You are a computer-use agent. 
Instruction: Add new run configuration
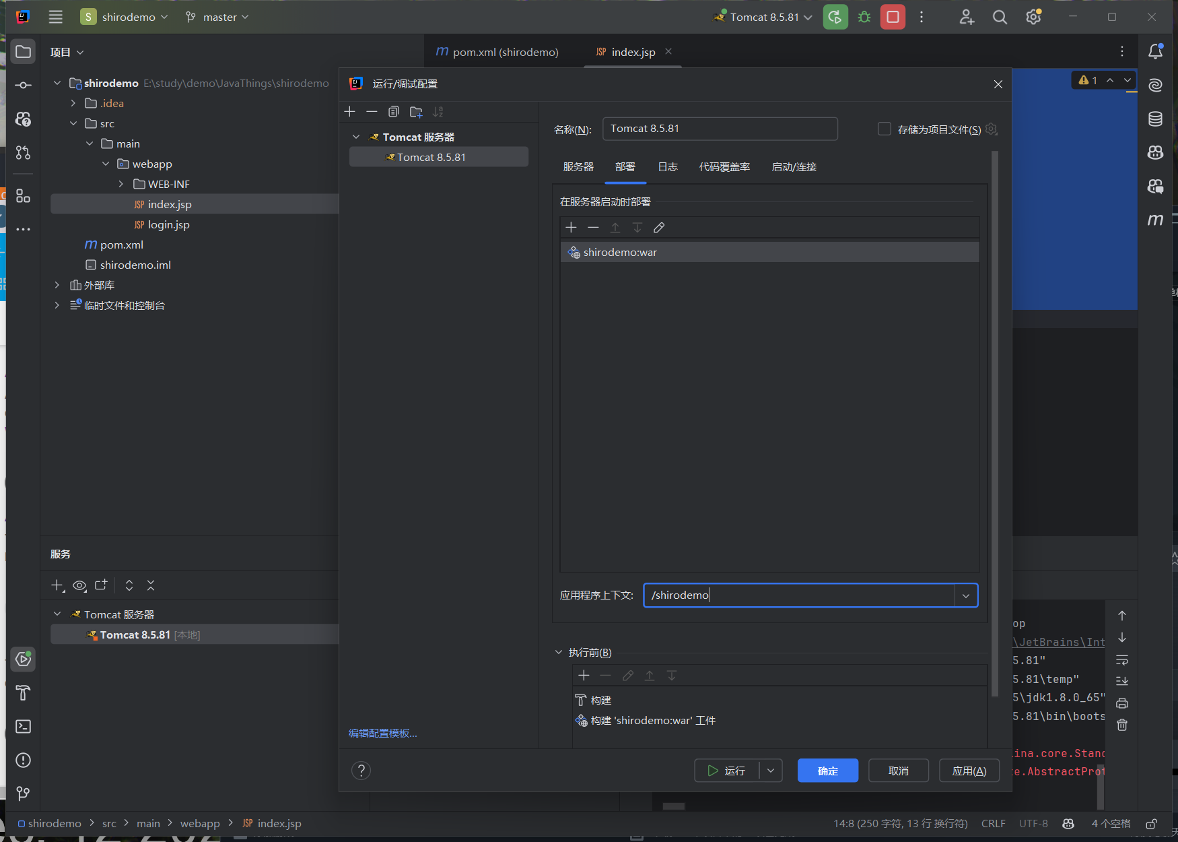[350, 111]
